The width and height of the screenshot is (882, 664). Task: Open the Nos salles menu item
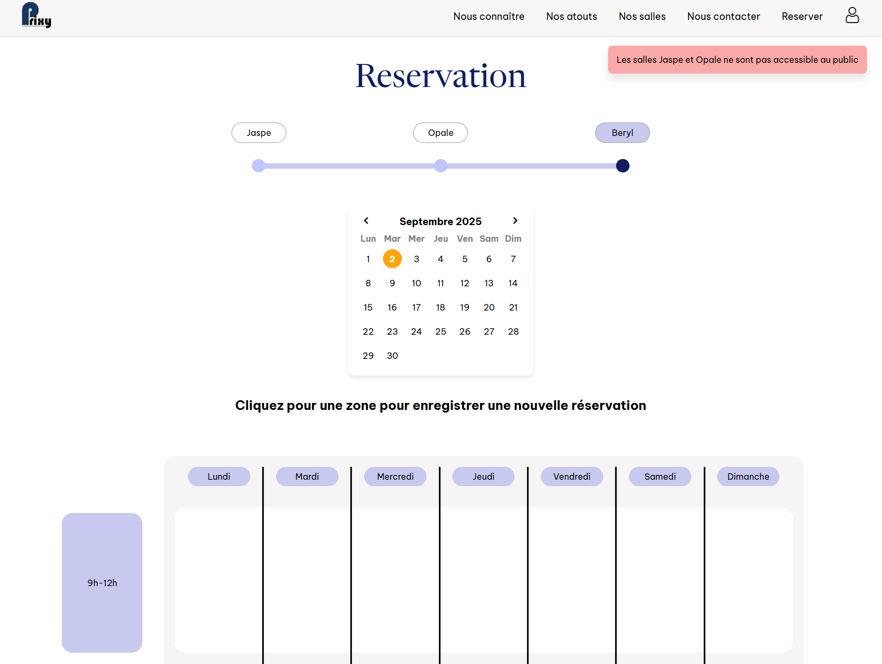642,17
